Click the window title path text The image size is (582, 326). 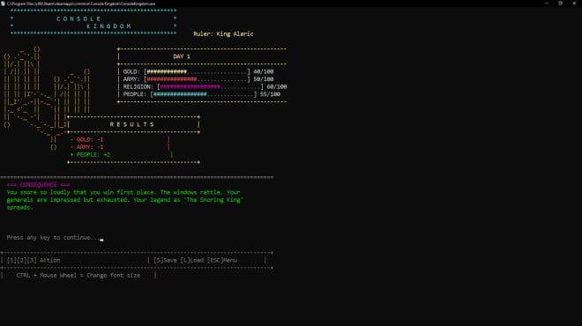[x=81, y=4]
